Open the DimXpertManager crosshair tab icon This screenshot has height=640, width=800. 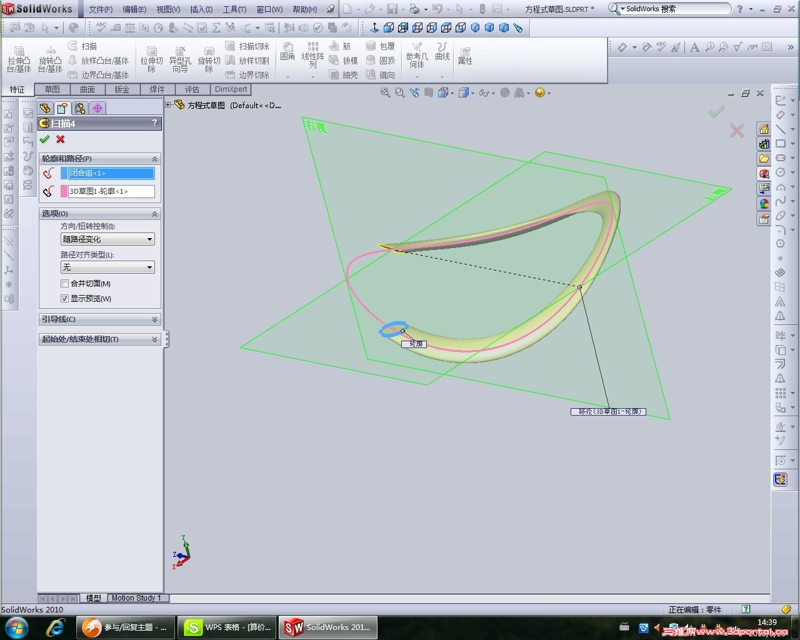click(x=97, y=108)
